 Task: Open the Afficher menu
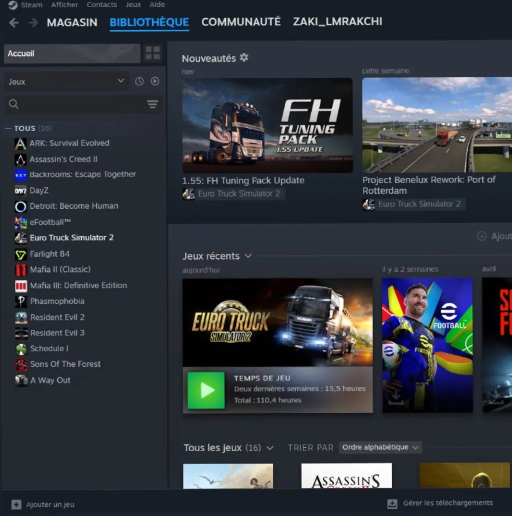[x=64, y=5]
